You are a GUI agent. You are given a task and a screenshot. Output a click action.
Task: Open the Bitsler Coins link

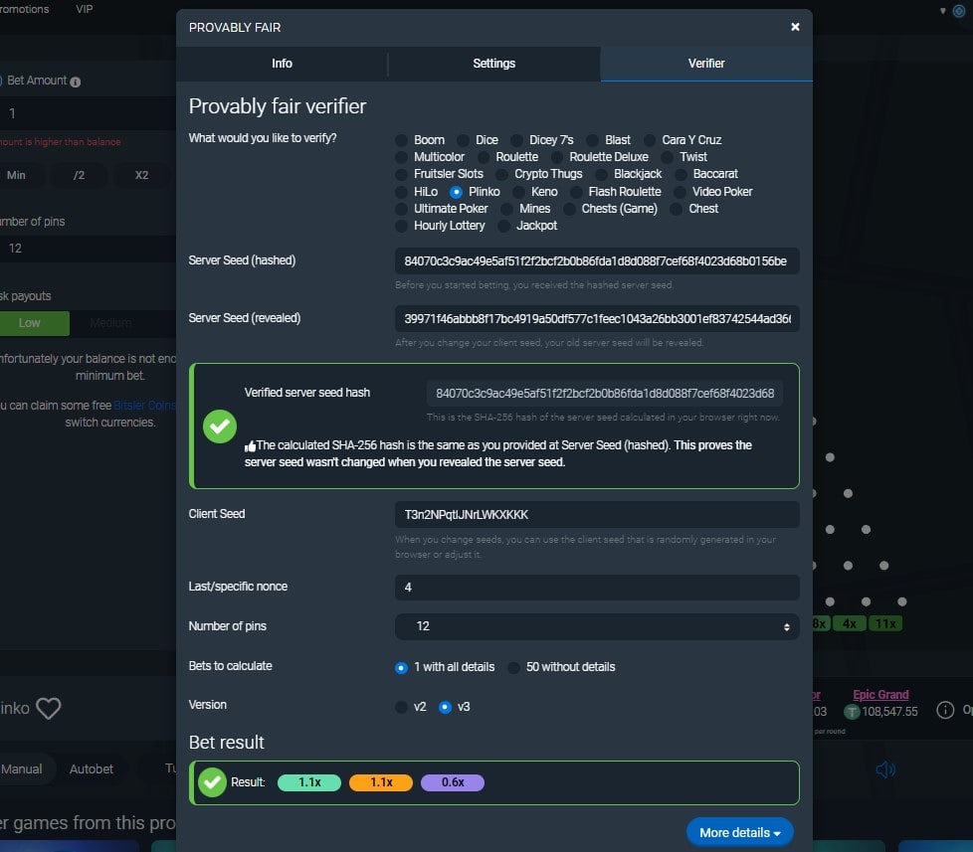(x=144, y=406)
